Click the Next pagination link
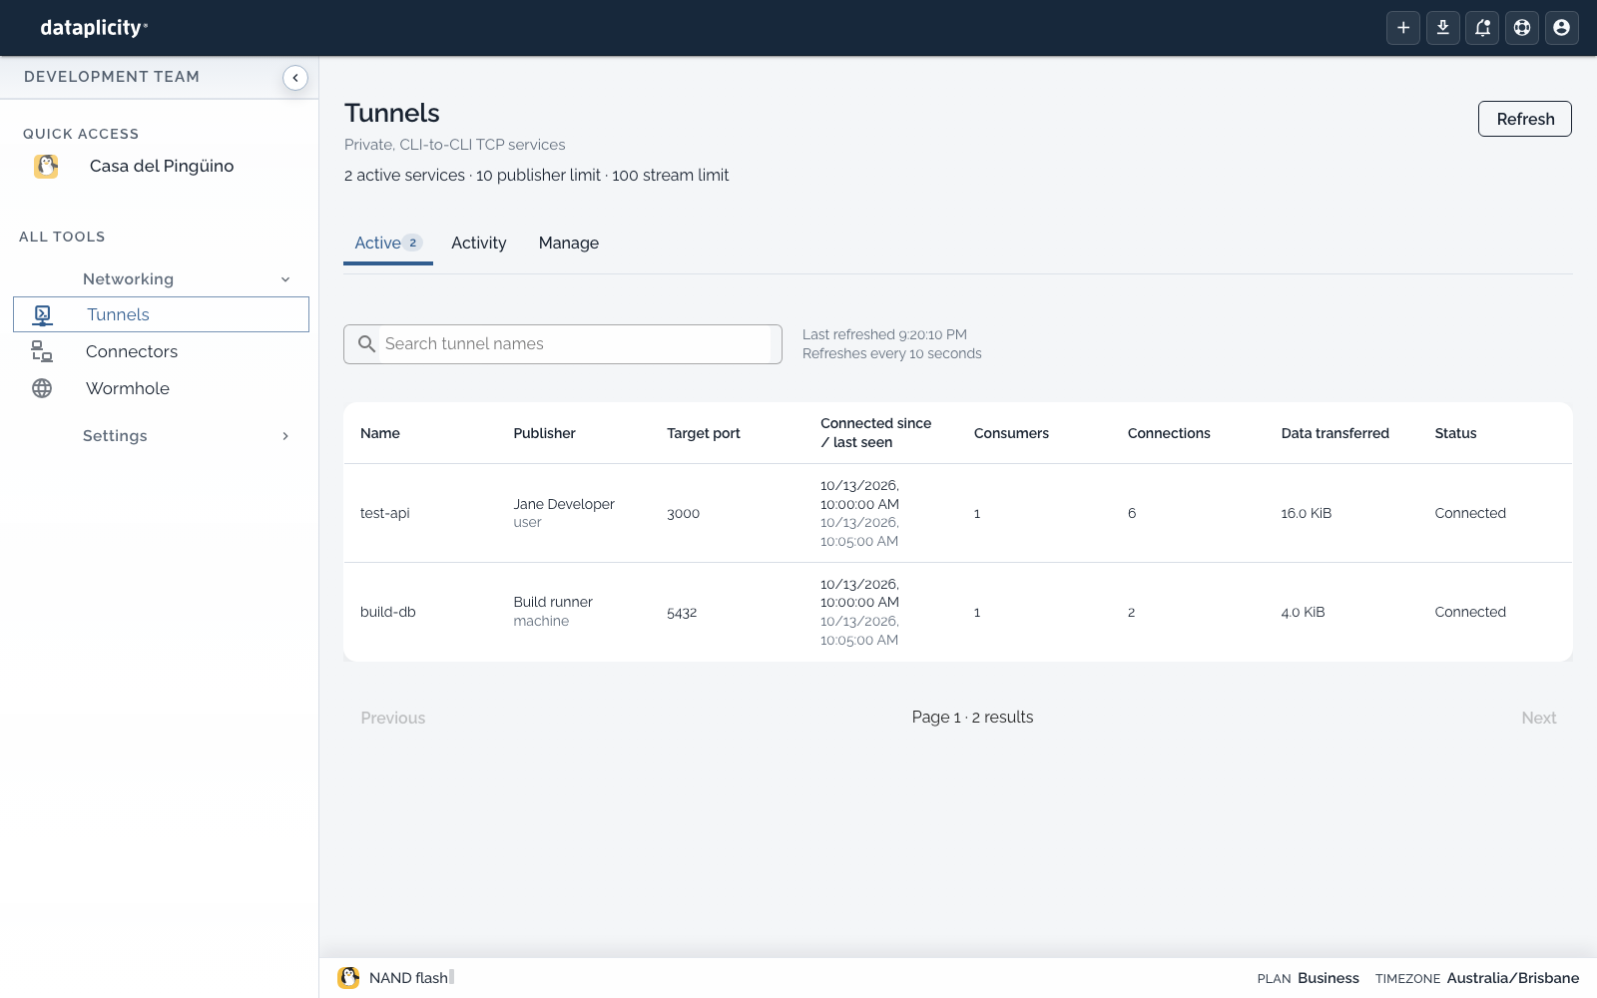 click(x=1539, y=718)
